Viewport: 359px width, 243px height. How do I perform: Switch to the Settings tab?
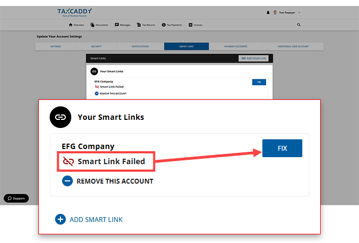coord(56,46)
